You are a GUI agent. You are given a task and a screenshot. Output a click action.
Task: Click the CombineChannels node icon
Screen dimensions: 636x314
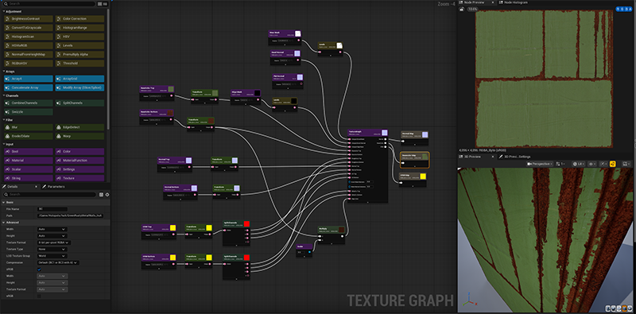(8, 103)
